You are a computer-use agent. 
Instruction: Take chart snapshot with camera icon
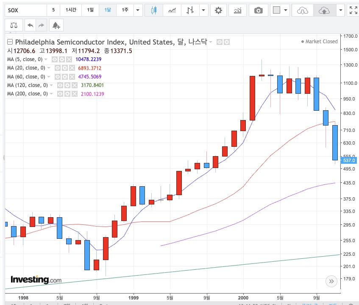tap(259, 10)
